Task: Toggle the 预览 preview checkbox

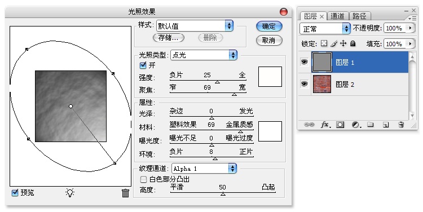Action: 15,193
